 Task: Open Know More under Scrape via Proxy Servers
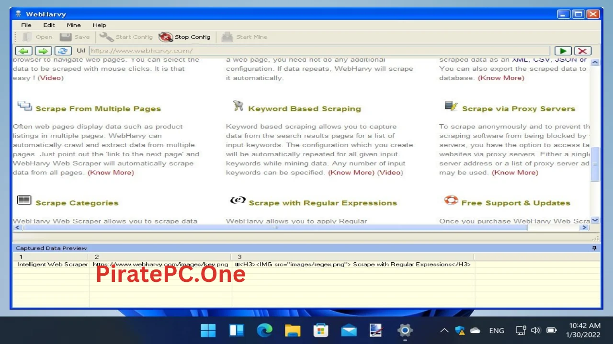515,172
